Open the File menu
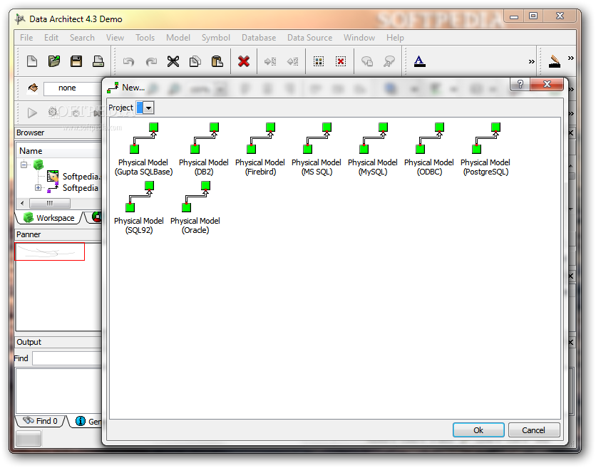The width and height of the screenshot is (596, 468). pos(26,38)
